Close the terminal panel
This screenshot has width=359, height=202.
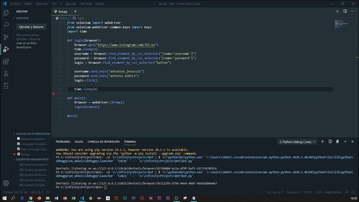click(352, 141)
